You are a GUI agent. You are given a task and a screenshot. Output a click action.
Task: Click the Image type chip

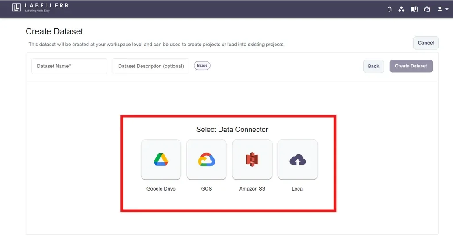tap(202, 65)
